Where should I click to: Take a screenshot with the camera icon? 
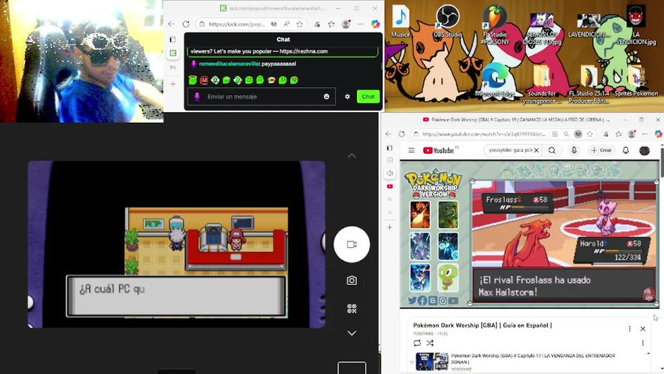click(x=352, y=280)
